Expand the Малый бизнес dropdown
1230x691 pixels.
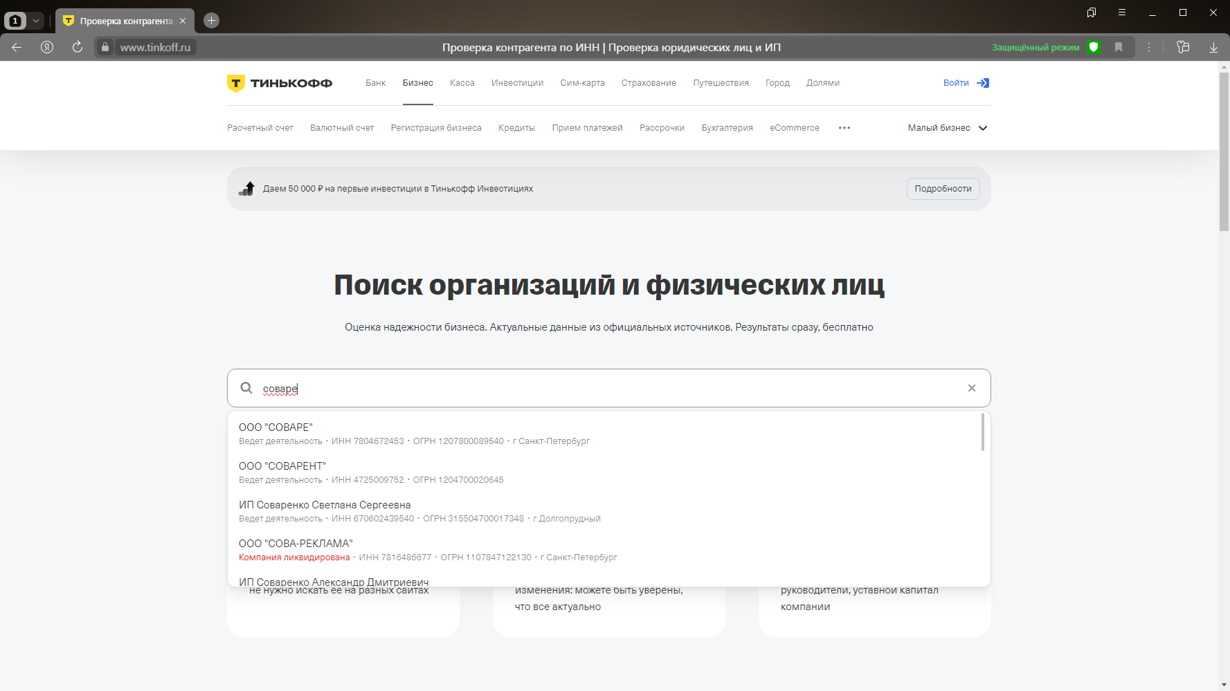coord(948,128)
